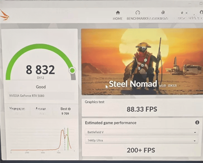
Task: Click the gear settings icon at top right
Action: (x=201, y=12)
